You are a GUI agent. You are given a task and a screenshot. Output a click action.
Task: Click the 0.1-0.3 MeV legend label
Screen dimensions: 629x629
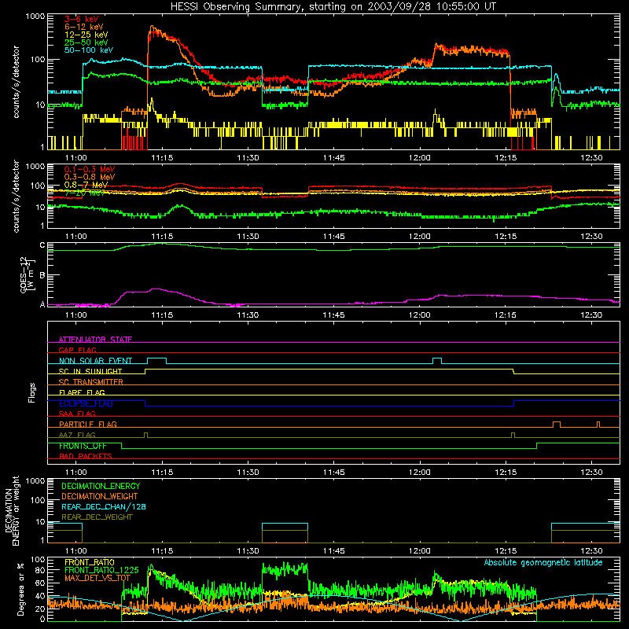89,169
